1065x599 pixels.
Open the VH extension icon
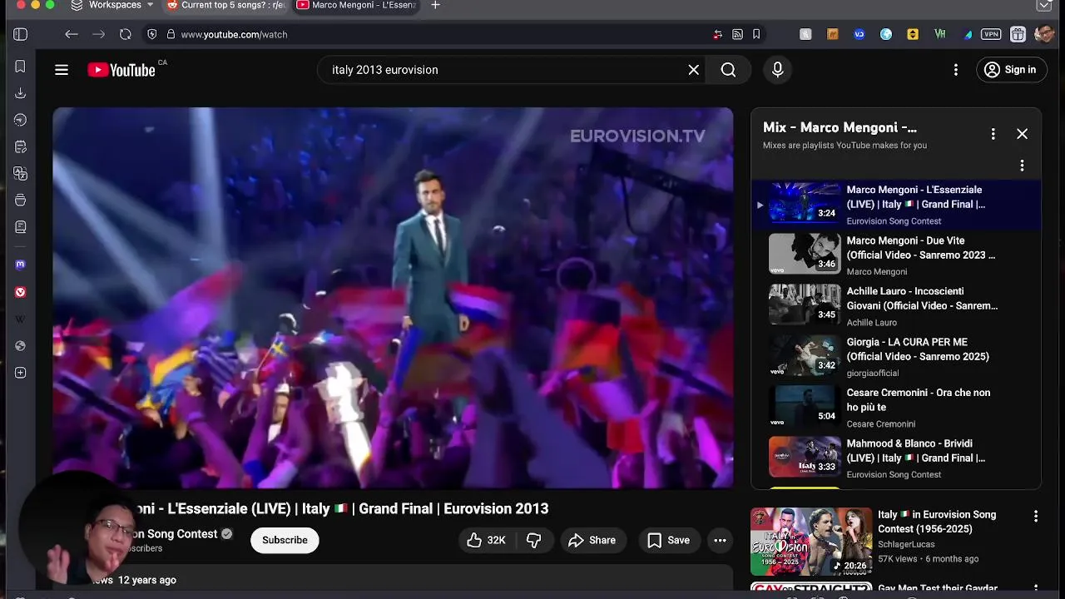pos(940,34)
